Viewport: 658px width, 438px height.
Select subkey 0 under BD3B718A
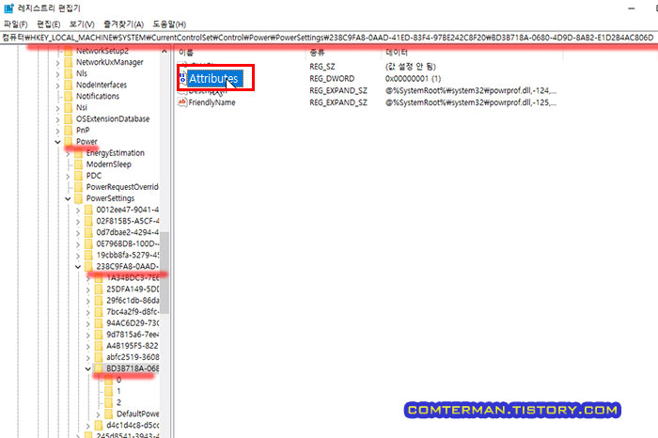coord(118,380)
